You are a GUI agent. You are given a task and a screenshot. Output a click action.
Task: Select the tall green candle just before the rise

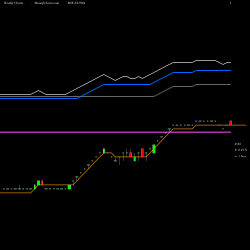(x=154, y=149)
